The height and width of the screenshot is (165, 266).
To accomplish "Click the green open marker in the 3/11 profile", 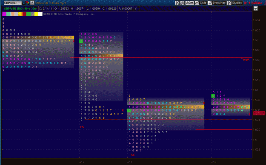I will (129, 110).
